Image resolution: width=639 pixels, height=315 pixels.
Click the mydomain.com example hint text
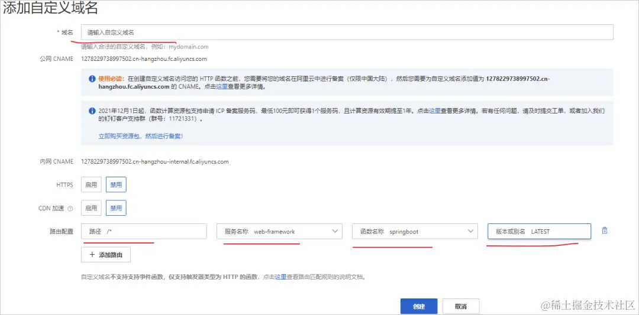pos(189,47)
